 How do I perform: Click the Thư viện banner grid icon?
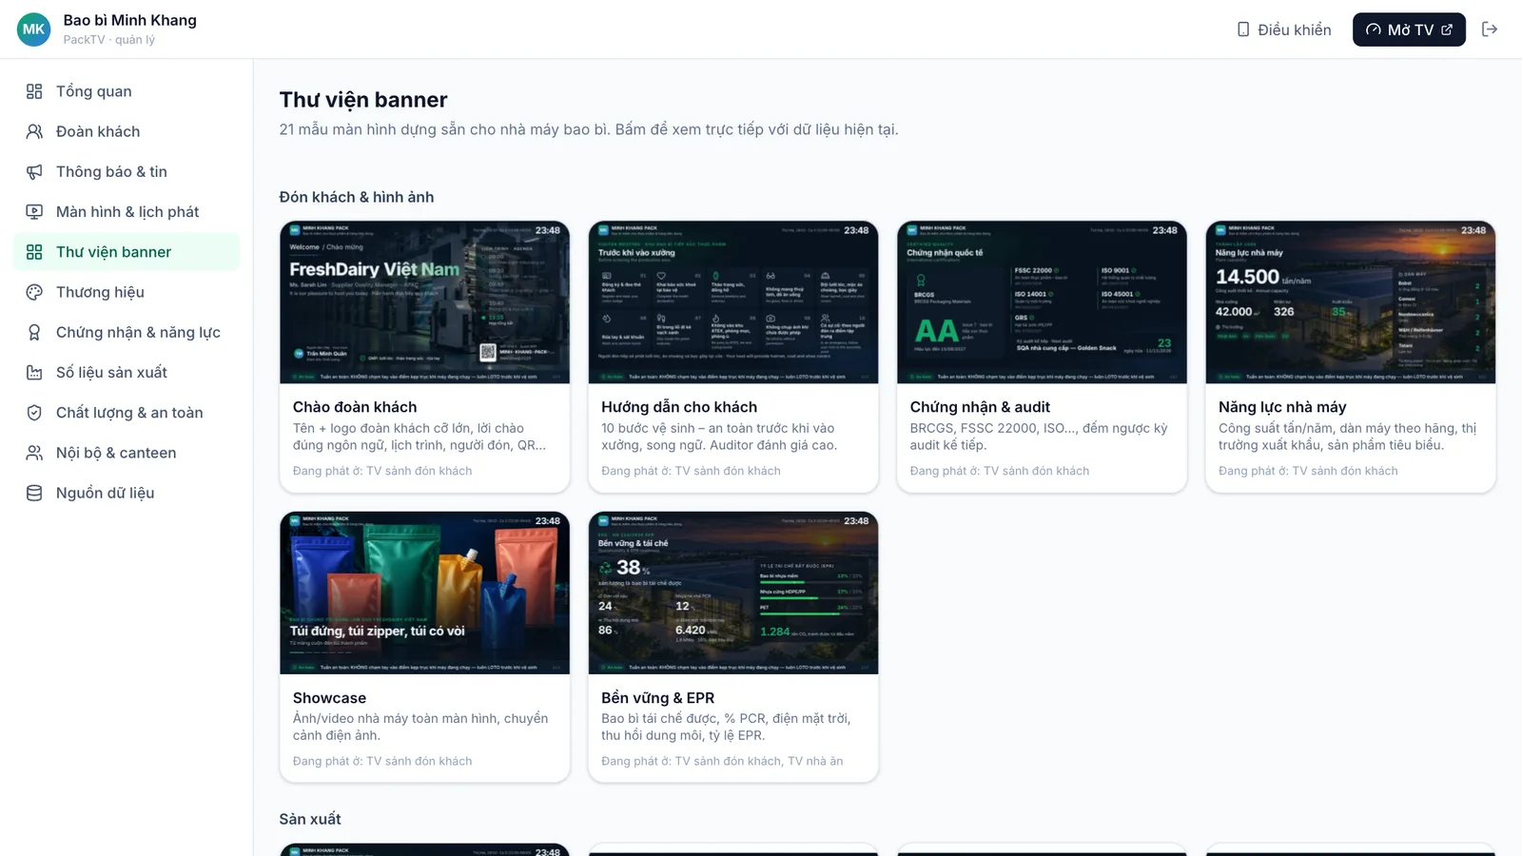coord(34,252)
